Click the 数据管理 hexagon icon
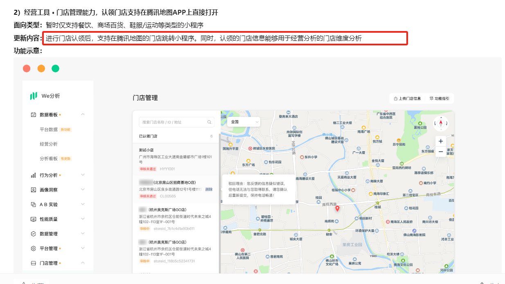The height and width of the screenshot is (284, 505). pyautogui.click(x=34, y=234)
